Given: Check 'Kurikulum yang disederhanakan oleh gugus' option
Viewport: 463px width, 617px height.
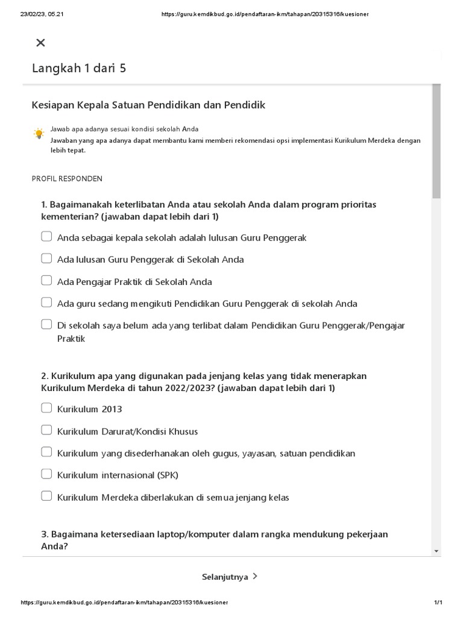Looking at the screenshot, I should point(46,453).
